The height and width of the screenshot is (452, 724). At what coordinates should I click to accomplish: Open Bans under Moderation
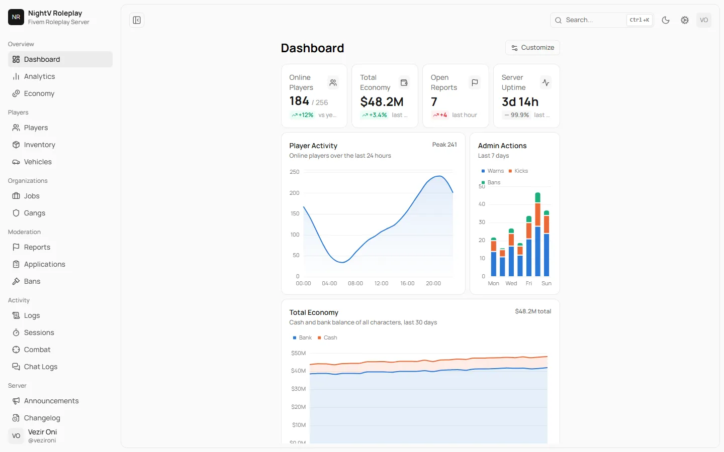[x=60, y=281]
